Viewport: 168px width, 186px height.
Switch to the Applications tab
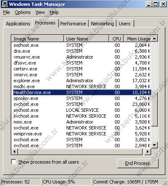(18, 24)
